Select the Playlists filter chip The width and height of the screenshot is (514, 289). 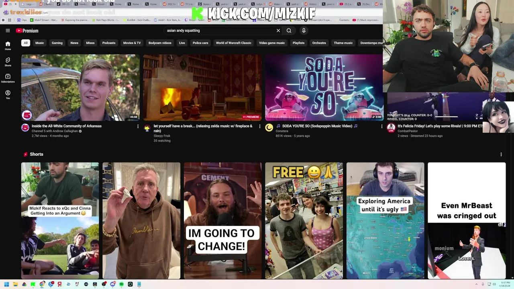click(298, 43)
